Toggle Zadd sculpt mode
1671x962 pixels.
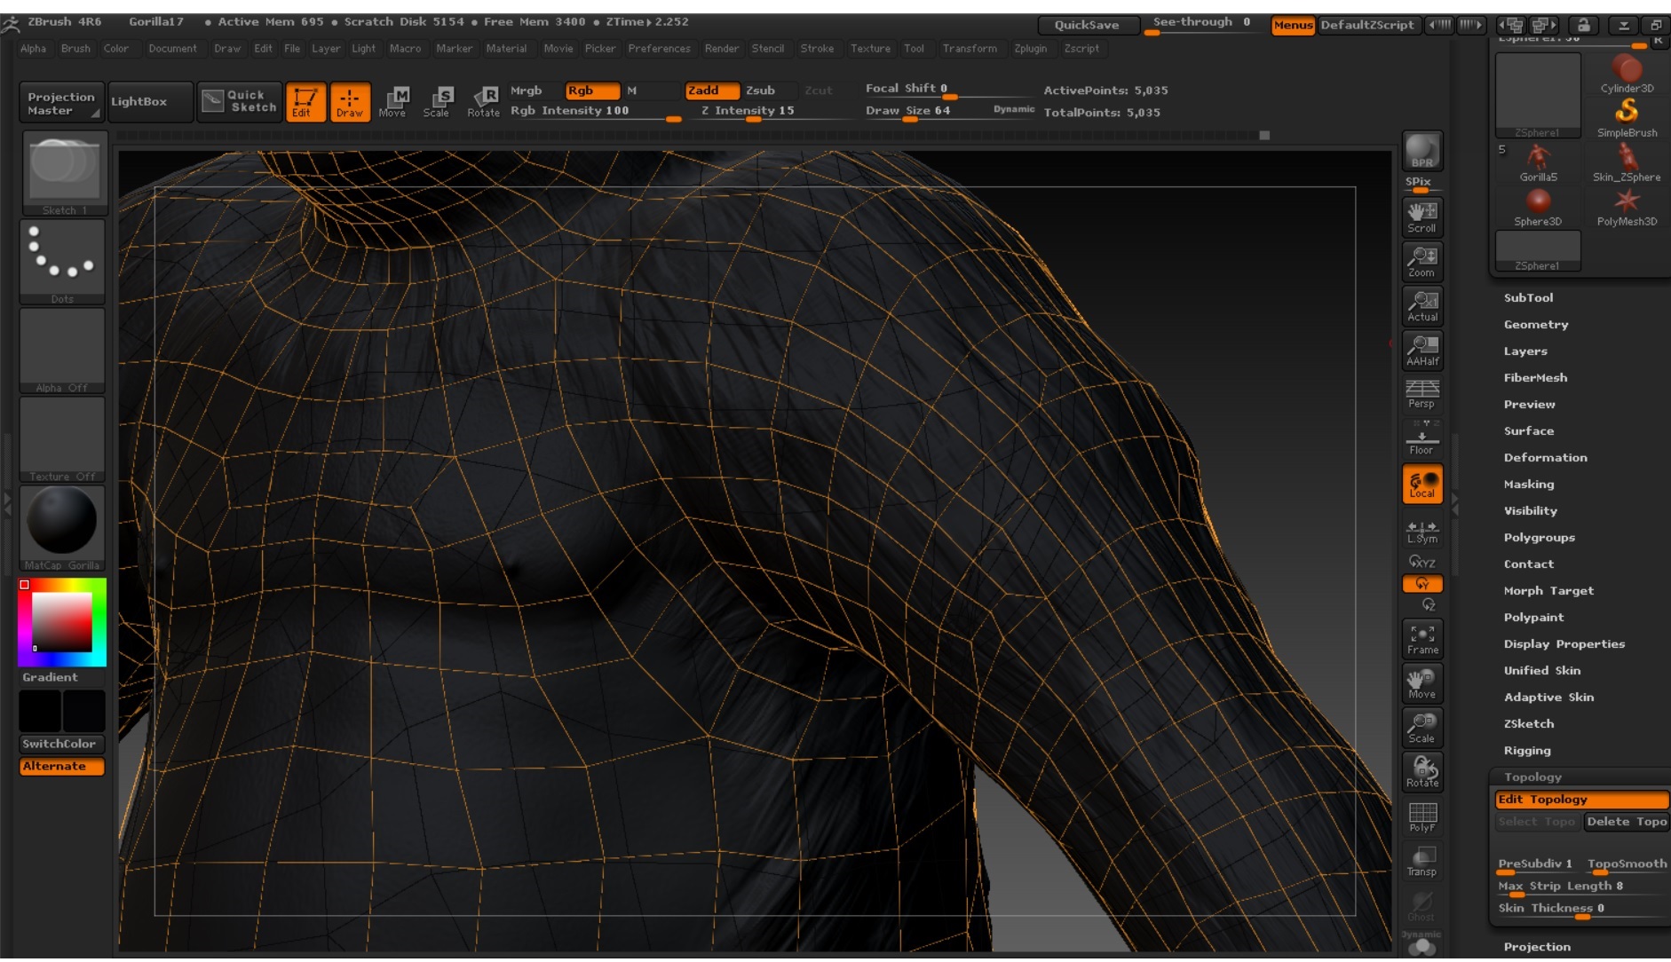pyautogui.click(x=712, y=91)
